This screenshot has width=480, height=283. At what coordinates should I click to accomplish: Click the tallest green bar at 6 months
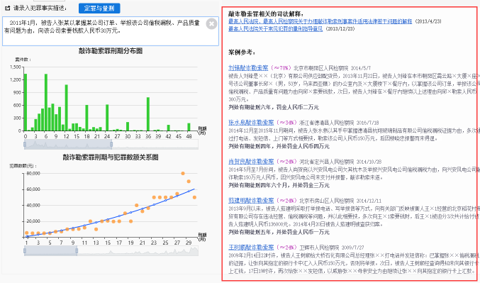click(46, 102)
